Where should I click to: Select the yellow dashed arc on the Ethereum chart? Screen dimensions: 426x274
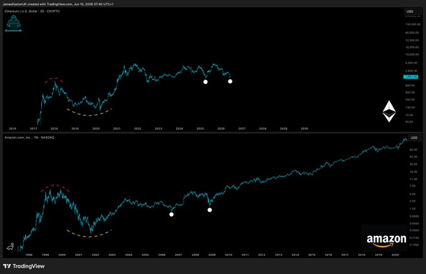(x=89, y=112)
